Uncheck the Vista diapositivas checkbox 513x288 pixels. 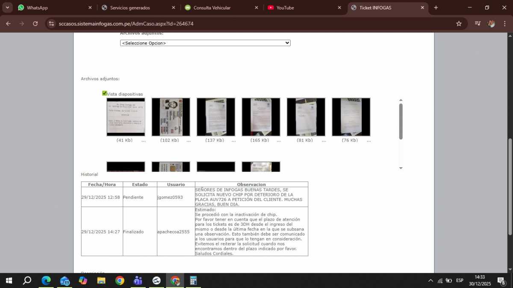pos(104,93)
